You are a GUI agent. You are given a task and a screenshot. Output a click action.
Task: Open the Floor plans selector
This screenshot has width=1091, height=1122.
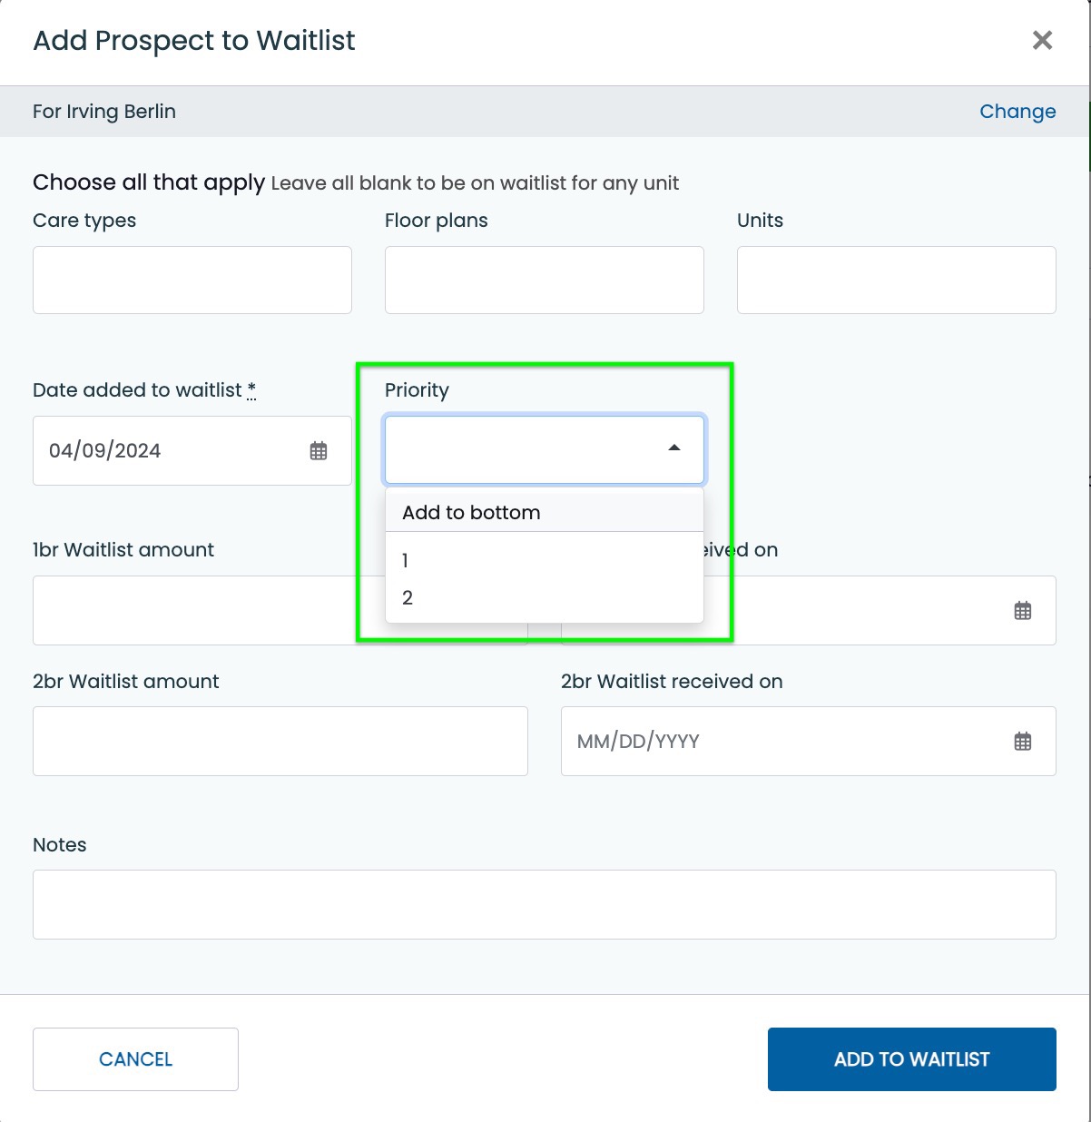pos(545,280)
